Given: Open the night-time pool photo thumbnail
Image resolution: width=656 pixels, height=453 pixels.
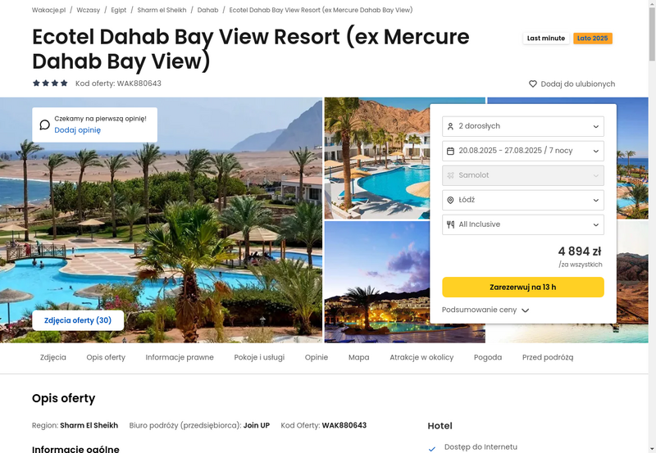Looking at the screenshot, I should tap(377, 282).
